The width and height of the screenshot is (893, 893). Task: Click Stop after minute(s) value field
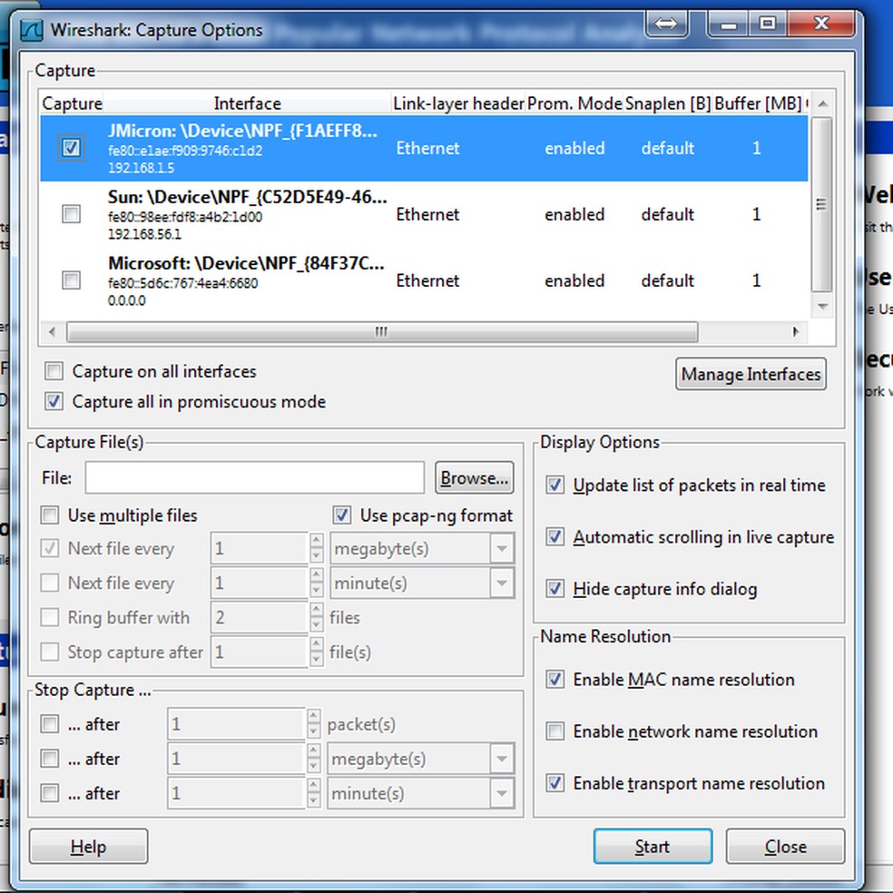[x=236, y=793]
